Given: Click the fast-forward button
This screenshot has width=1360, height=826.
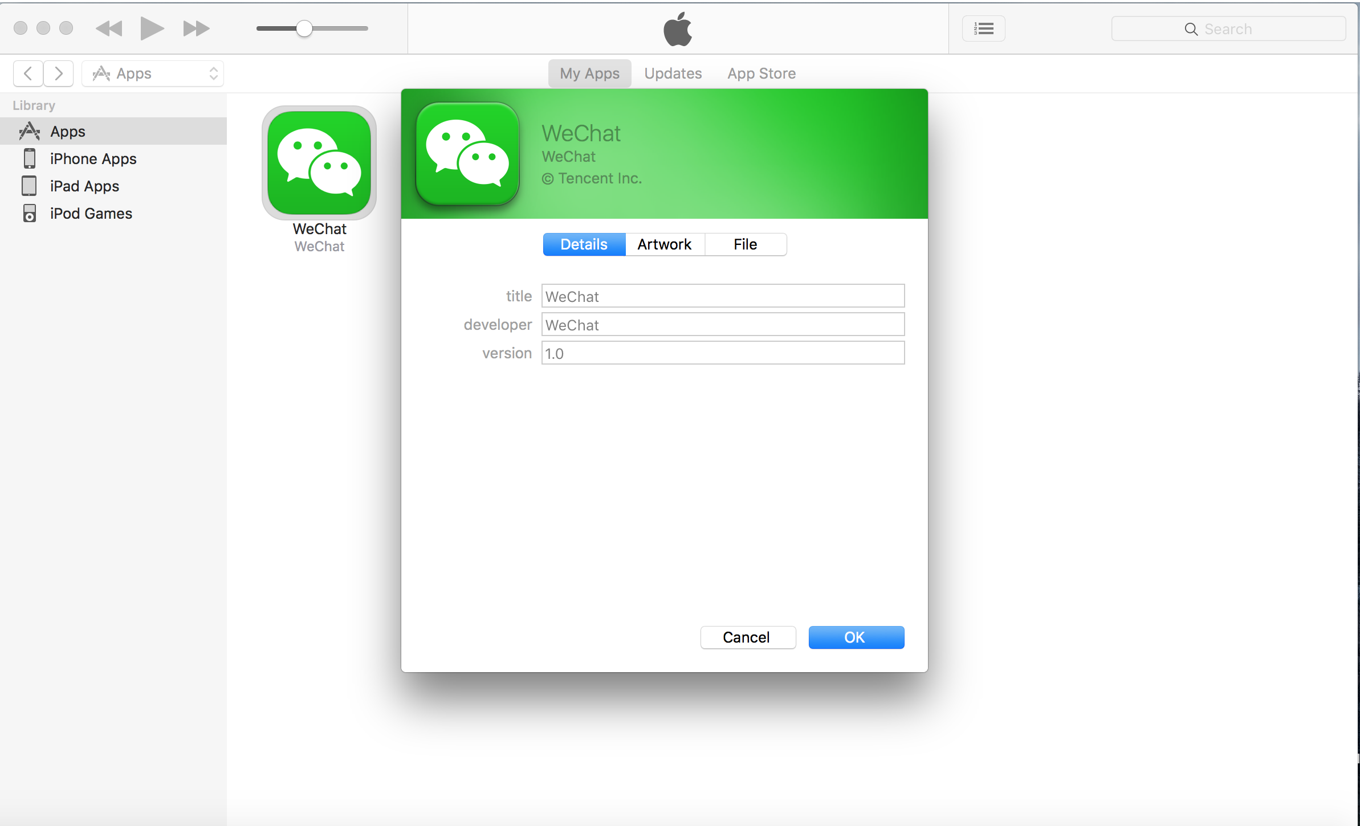Looking at the screenshot, I should 196,28.
